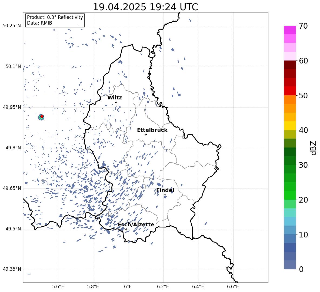Select the Wiltz city label
The height and width of the screenshot is (292, 320).
coord(115,98)
